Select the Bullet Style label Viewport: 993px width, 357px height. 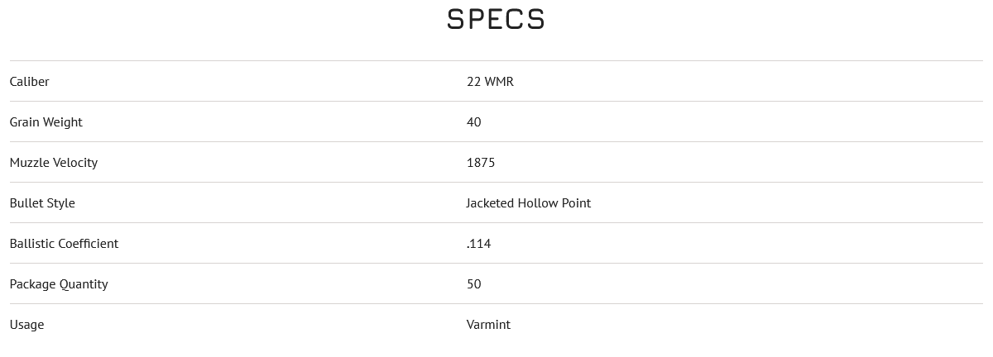[x=42, y=202]
